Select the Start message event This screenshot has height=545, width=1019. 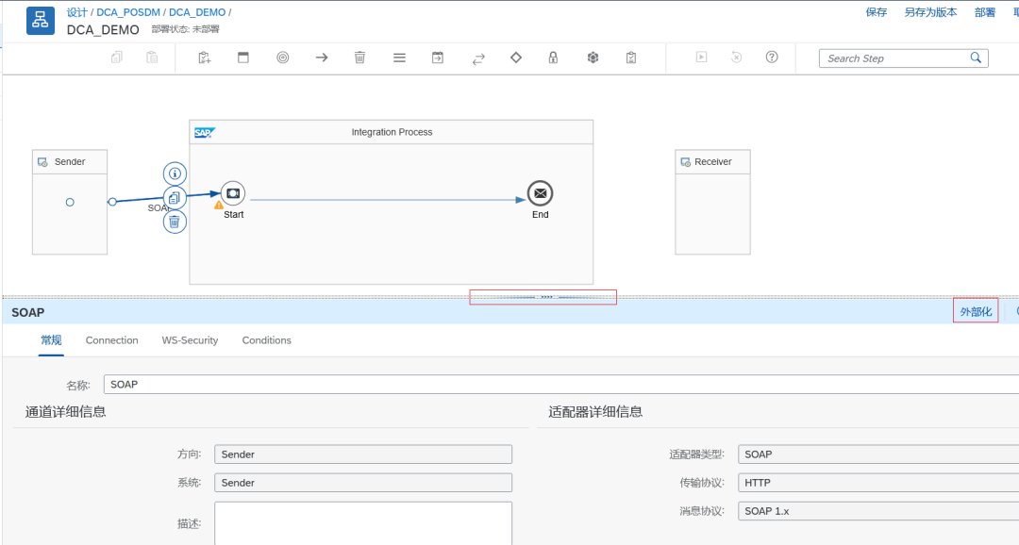(x=233, y=193)
